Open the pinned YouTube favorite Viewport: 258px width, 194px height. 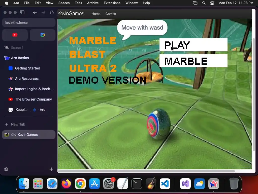(x=15, y=35)
